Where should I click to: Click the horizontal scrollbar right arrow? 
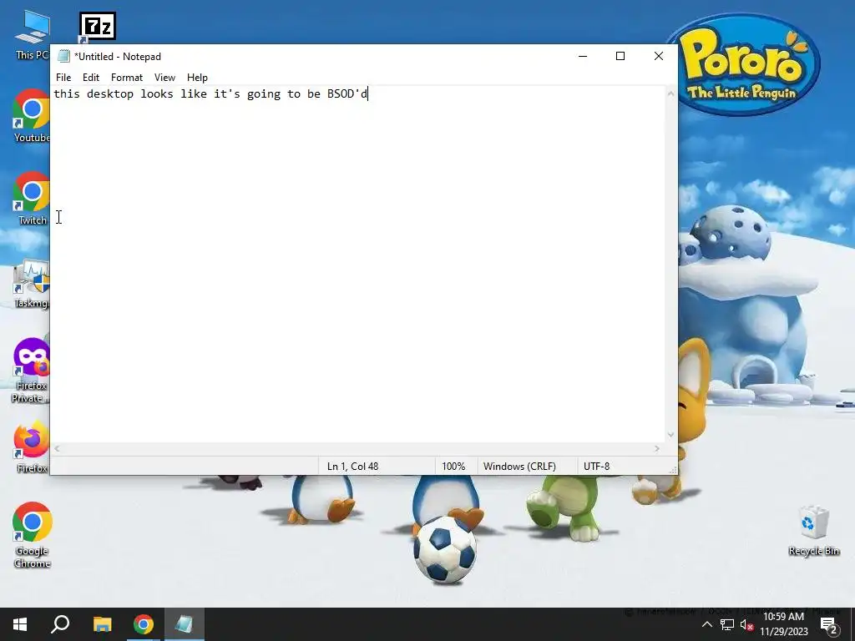point(657,448)
